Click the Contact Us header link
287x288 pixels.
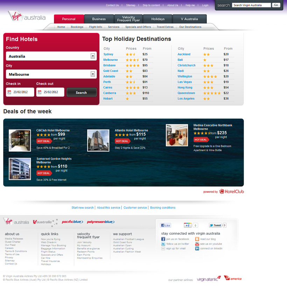click(112, 5)
